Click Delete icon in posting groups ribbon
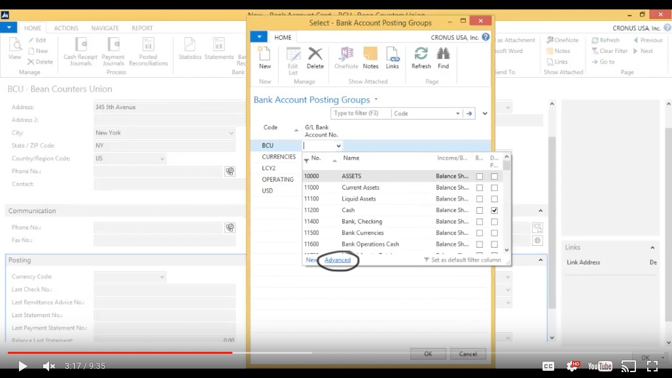Viewport: 672px width, 378px height. pos(315,58)
